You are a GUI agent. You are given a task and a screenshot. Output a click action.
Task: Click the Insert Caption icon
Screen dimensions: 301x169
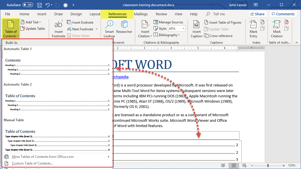(x=196, y=29)
